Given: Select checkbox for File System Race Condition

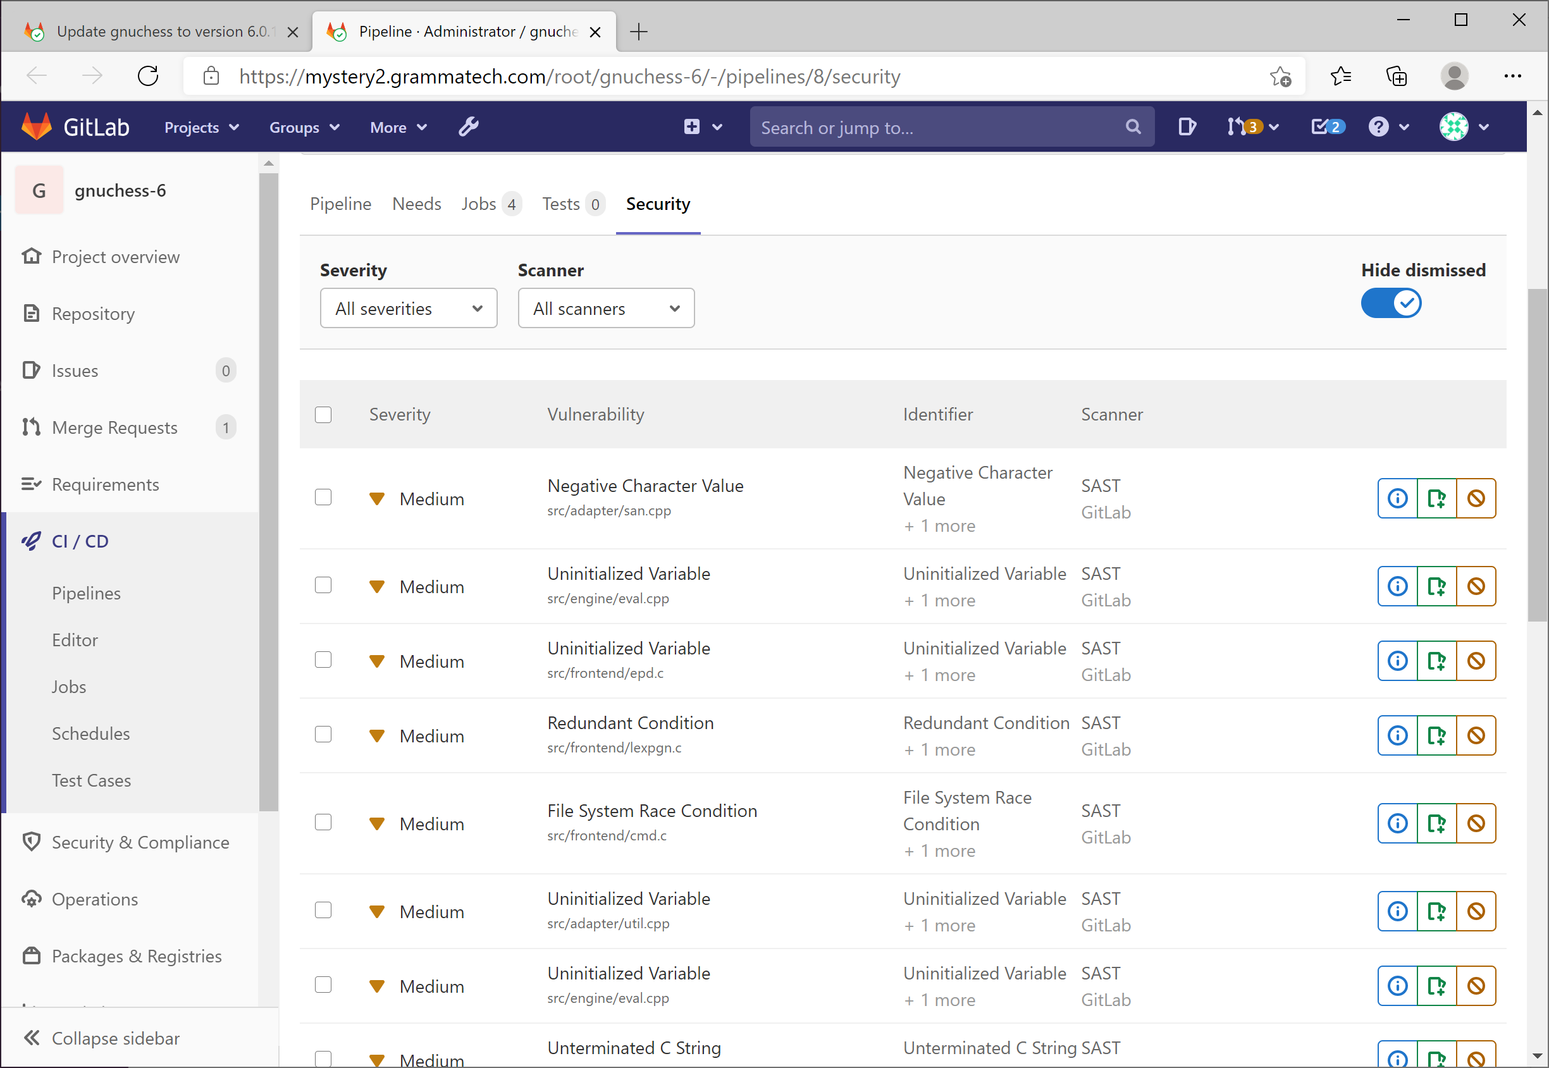Looking at the screenshot, I should click(323, 823).
